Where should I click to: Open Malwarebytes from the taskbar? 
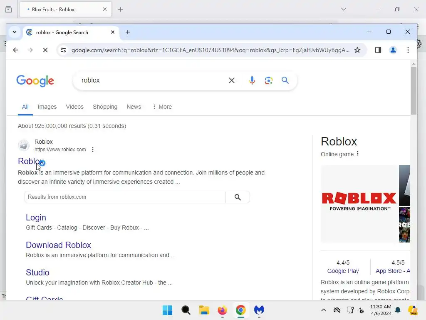(x=259, y=310)
